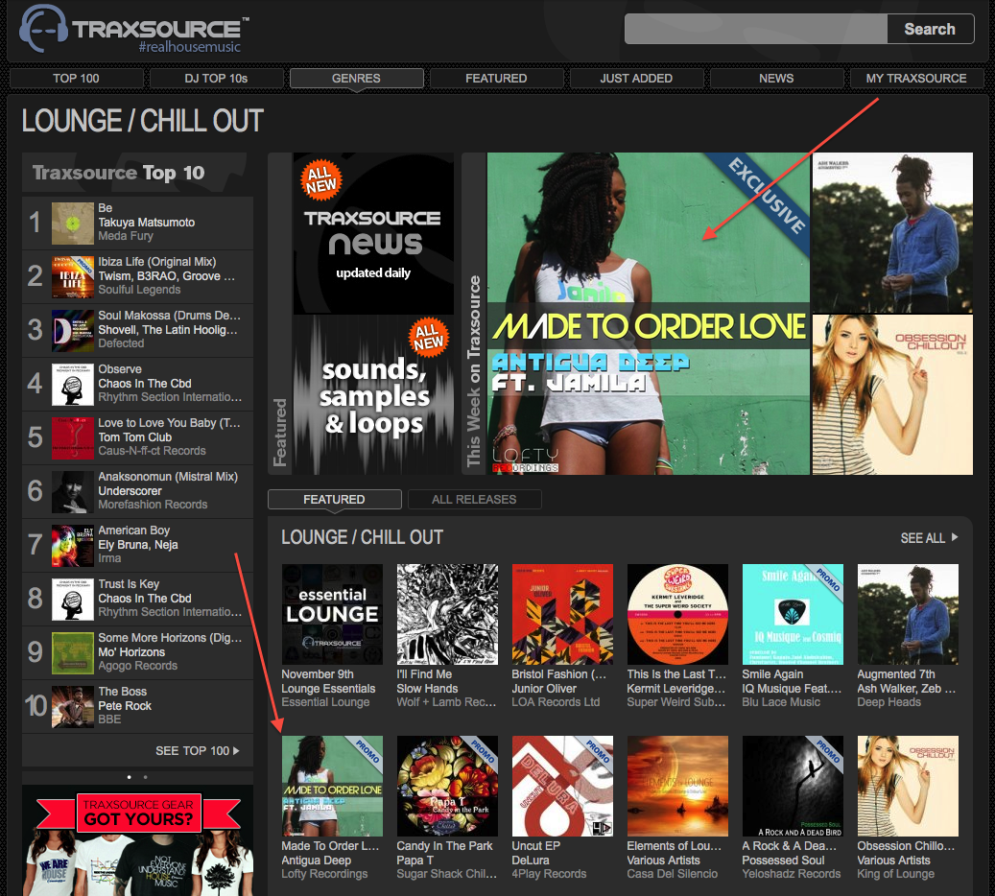
Task: Click Blu Lace Music label link
Action: point(781,702)
